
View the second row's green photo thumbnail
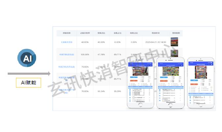[174, 53]
